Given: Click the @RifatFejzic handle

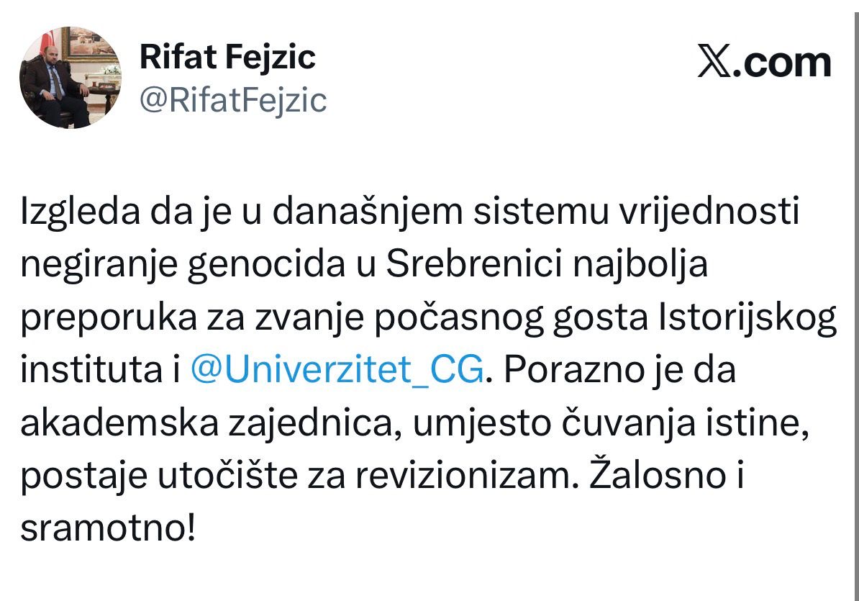Looking at the screenshot, I should [233, 100].
